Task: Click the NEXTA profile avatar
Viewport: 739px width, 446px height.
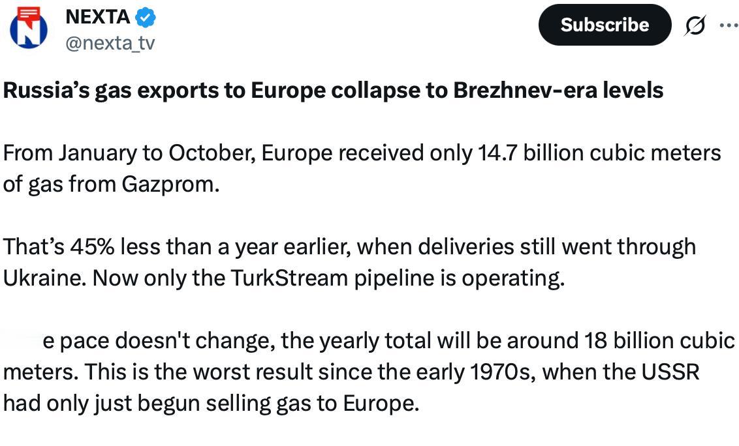Action: click(x=28, y=27)
